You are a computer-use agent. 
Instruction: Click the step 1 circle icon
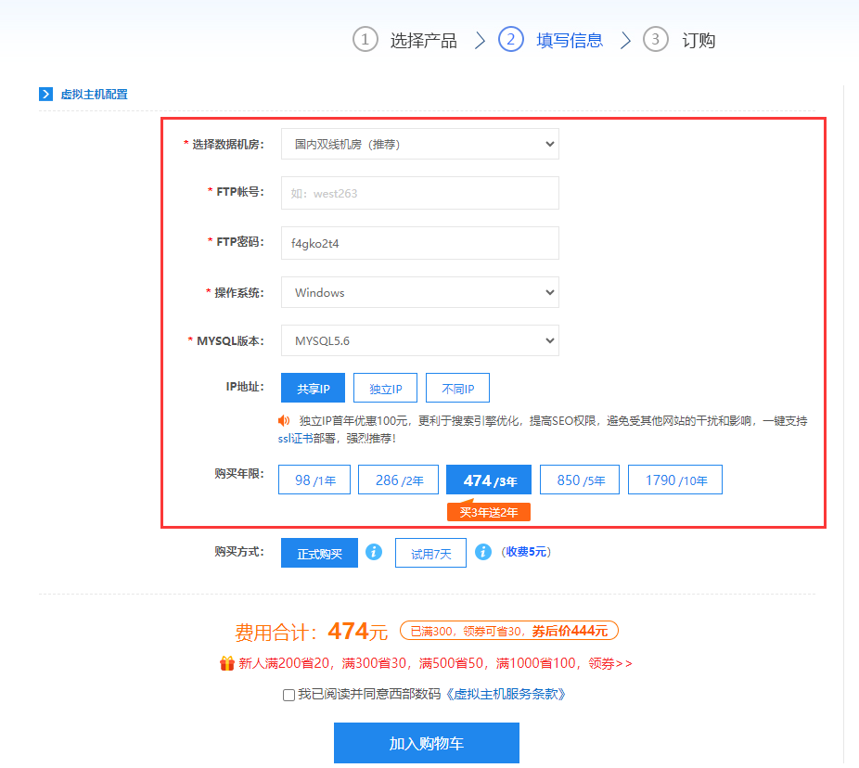(x=365, y=39)
